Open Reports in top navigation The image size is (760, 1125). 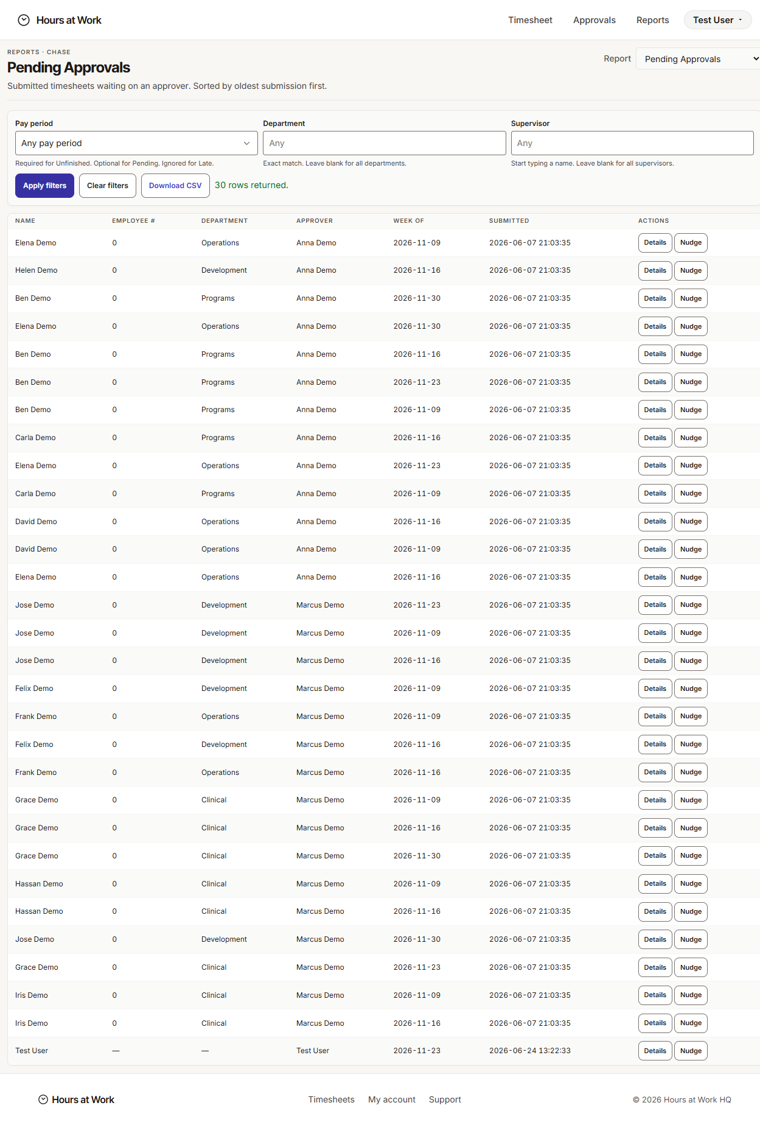[652, 20]
